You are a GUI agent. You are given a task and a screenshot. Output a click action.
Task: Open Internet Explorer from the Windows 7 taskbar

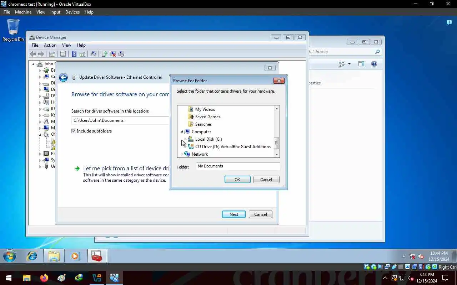click(x=32, y=256)
